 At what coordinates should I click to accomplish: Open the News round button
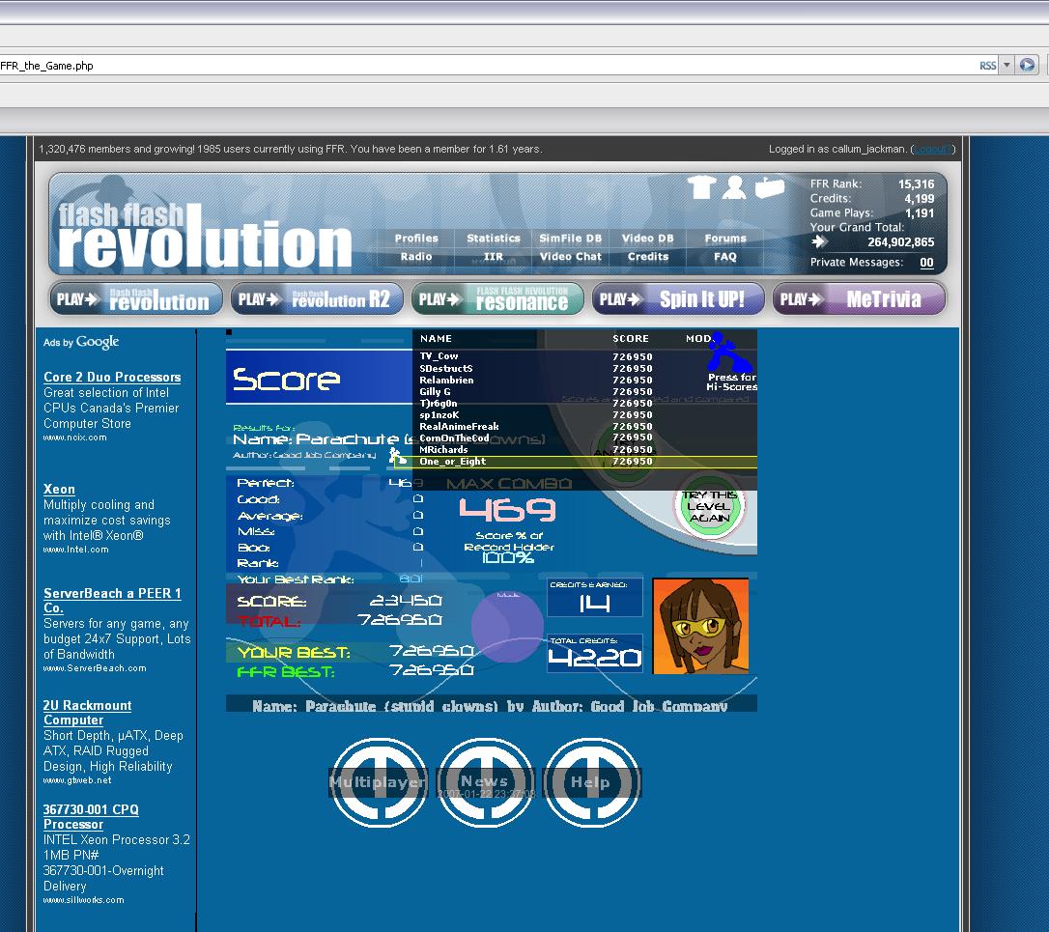coord(485,782)
